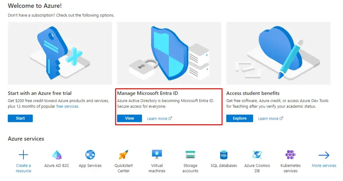The image size is (343, 181).
Task: Launch Quickstart Center rocket icon
Action: click(124, 155)
